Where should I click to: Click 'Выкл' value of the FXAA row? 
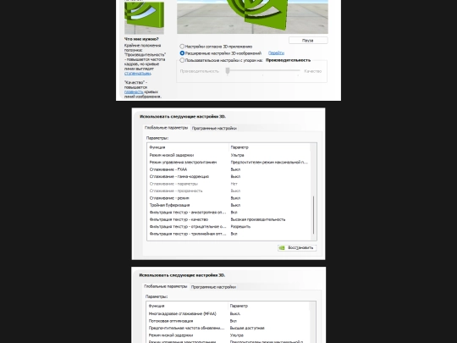click(x=235, y=169)
